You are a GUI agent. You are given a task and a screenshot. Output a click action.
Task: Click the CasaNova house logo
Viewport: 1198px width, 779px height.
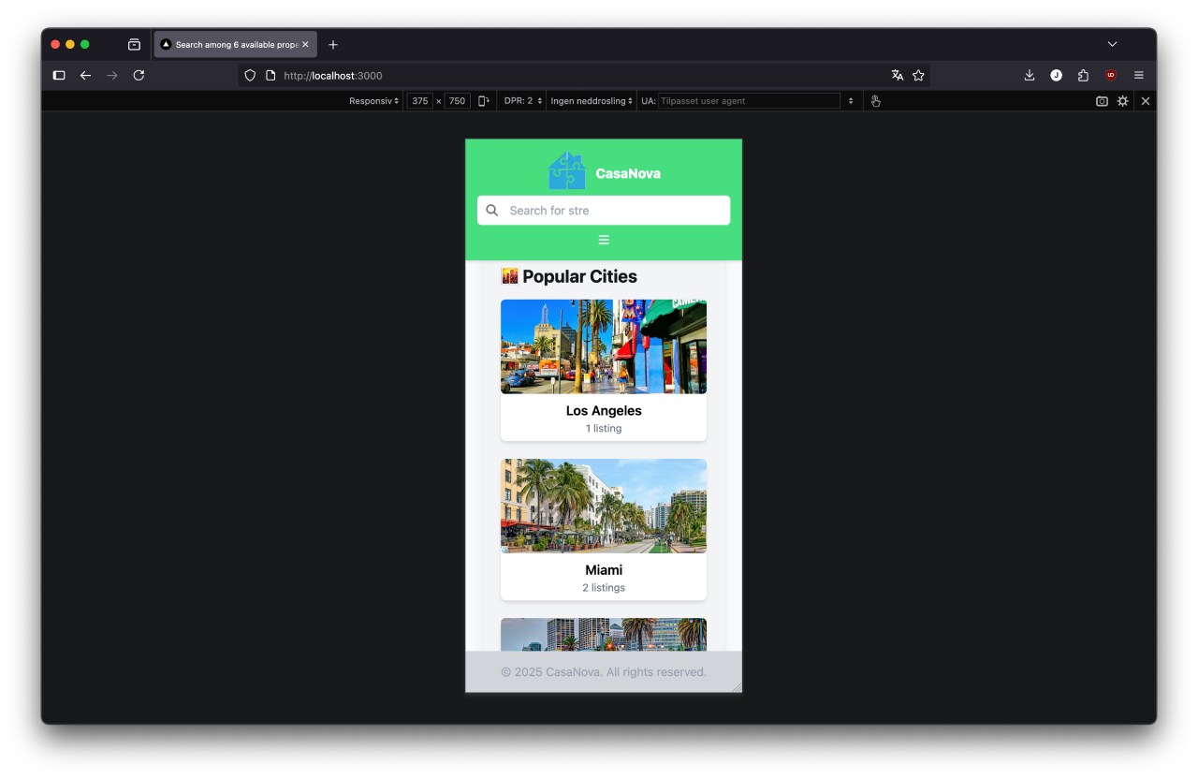tap(566, 171)
